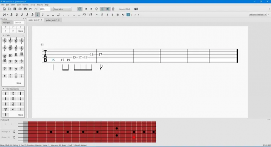
Task: Click the Add palettes button
Action: tap(7, 22)
